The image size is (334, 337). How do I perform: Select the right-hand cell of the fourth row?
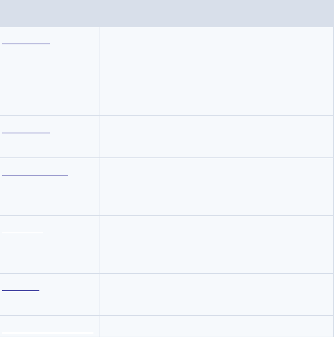pos(217,245)
